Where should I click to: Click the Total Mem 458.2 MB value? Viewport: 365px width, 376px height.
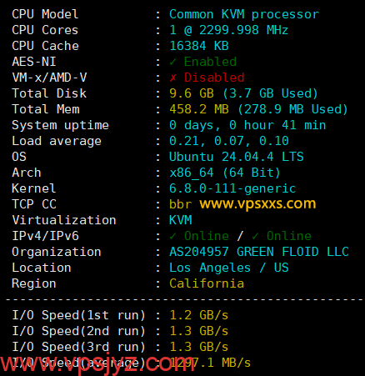point(199,109)
